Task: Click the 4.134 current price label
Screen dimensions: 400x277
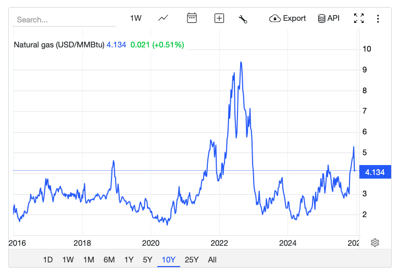Action: (x=375, y=172)
